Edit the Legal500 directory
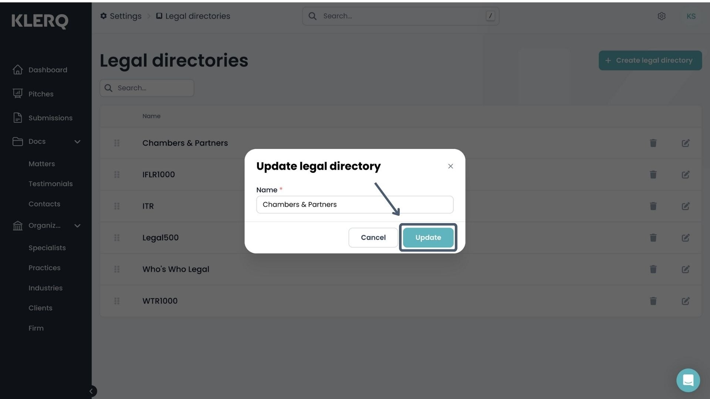This screenshot has width=710, height=399. (686, 238)
